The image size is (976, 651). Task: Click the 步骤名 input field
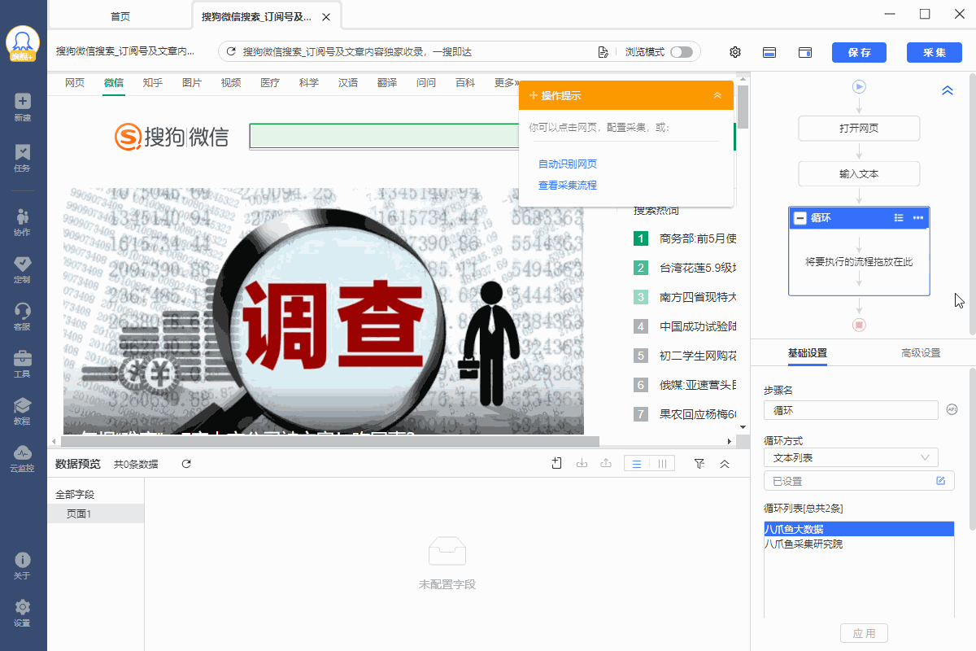[851, 411]
